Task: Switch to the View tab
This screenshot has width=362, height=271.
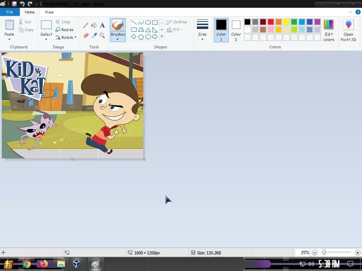Action: pos(49,12)
